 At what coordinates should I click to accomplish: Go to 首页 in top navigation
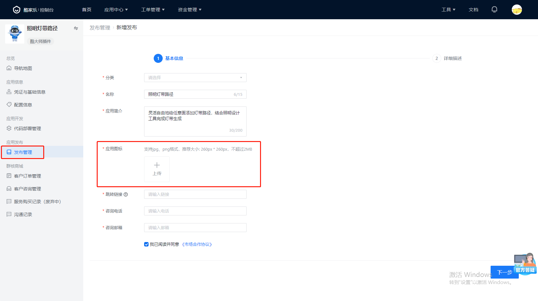coord(87,10)
